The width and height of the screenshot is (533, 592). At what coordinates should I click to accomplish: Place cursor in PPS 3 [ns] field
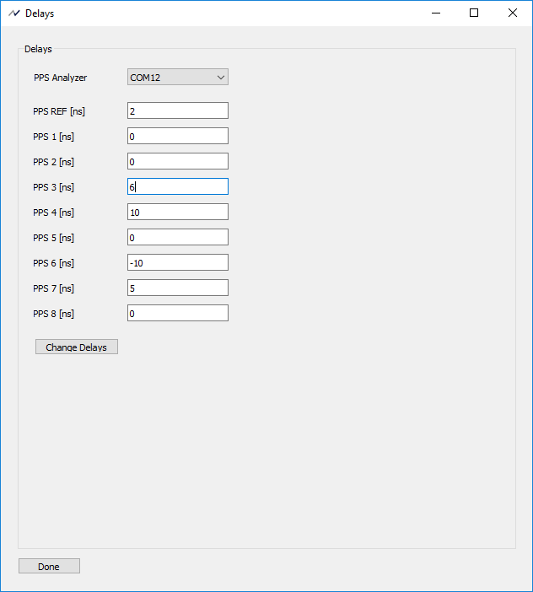pos(178,186)
